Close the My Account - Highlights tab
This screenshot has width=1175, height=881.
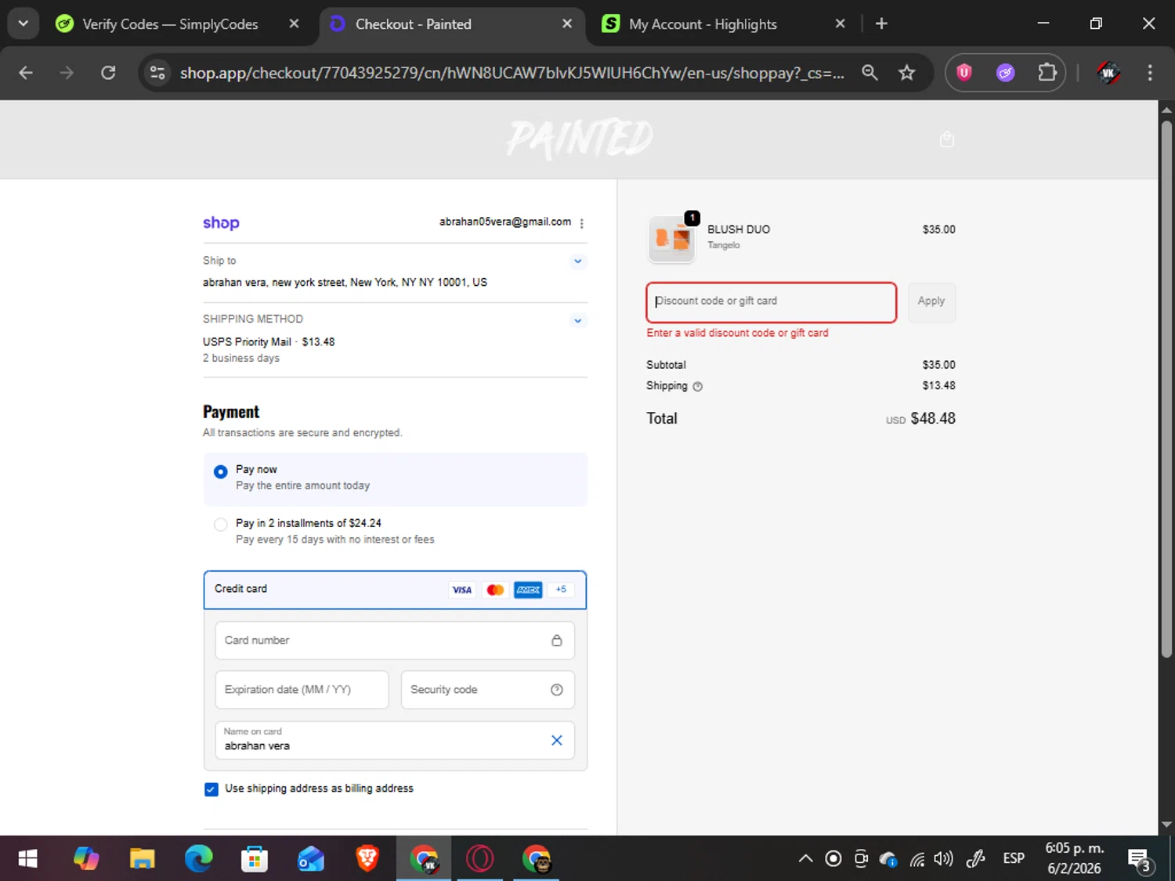coord(840,23)
